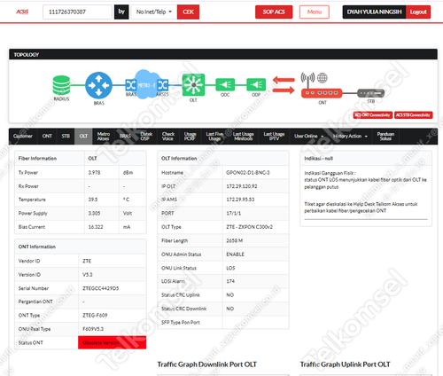Click PORT value 17/1/1

233,213
